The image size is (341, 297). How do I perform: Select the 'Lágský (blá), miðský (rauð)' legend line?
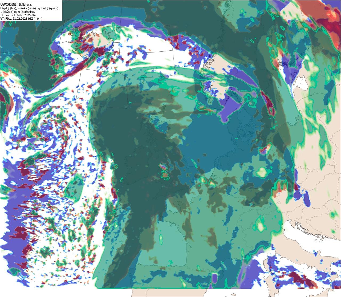pos(30,8)
